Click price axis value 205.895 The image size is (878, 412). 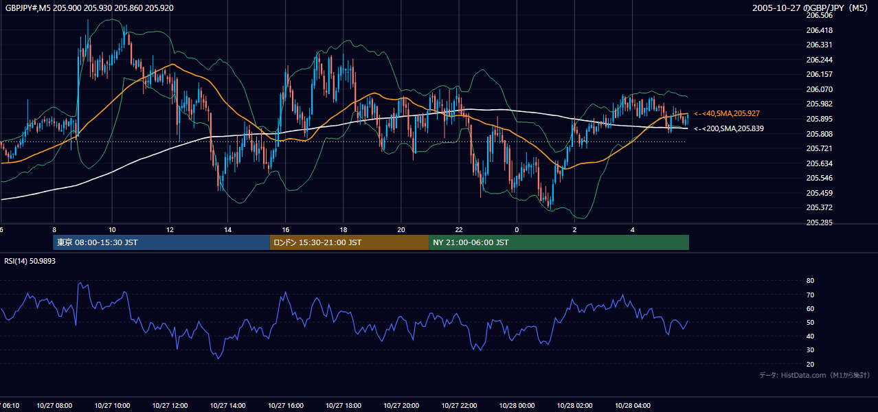click(x=820, y=119)
